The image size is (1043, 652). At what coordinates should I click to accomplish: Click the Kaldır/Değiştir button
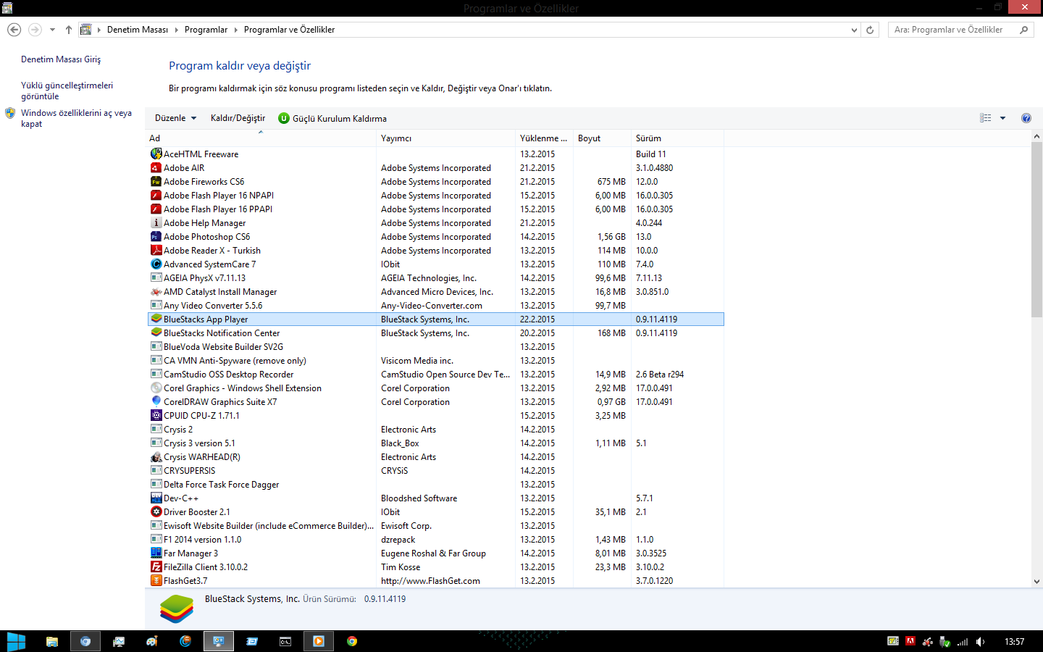238,118
